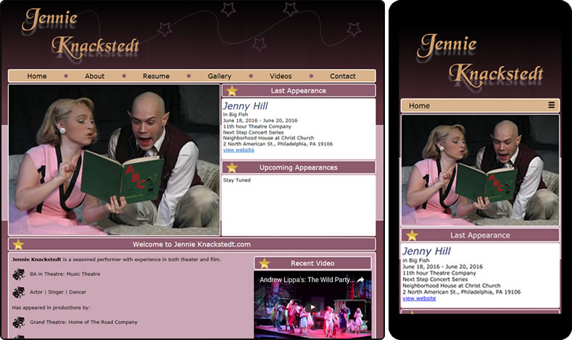This screenshot has height=340, width=572.
Task: Open the Contact menu item
Action: point(342,76)
